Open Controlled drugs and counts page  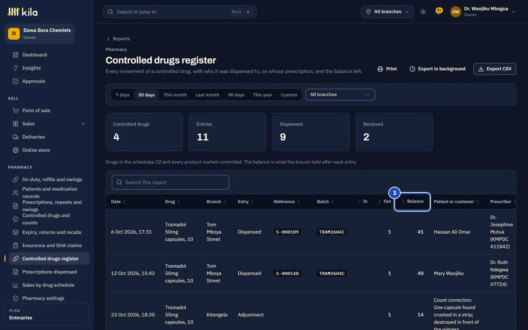click(49, 219)
